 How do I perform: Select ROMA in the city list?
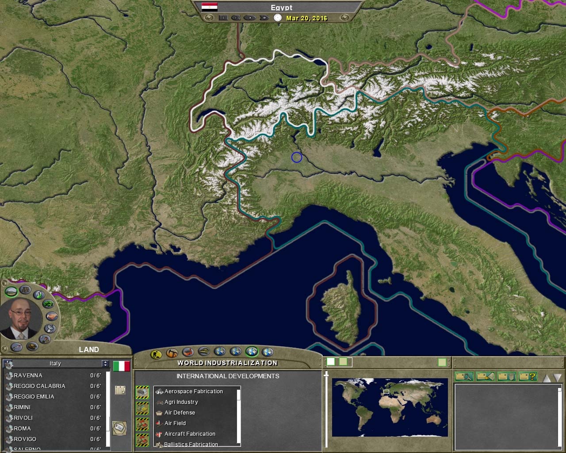[22, 428]
